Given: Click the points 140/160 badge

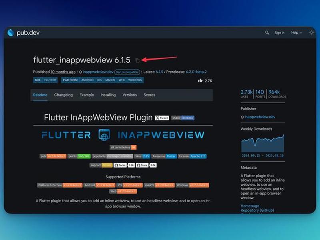Looking at the screenshot, I should [79, 156].
